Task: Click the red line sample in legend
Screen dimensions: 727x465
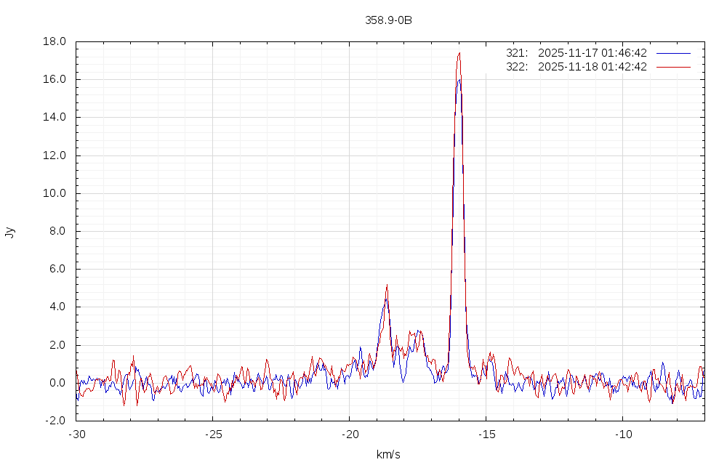Action: tap(672, 67)
